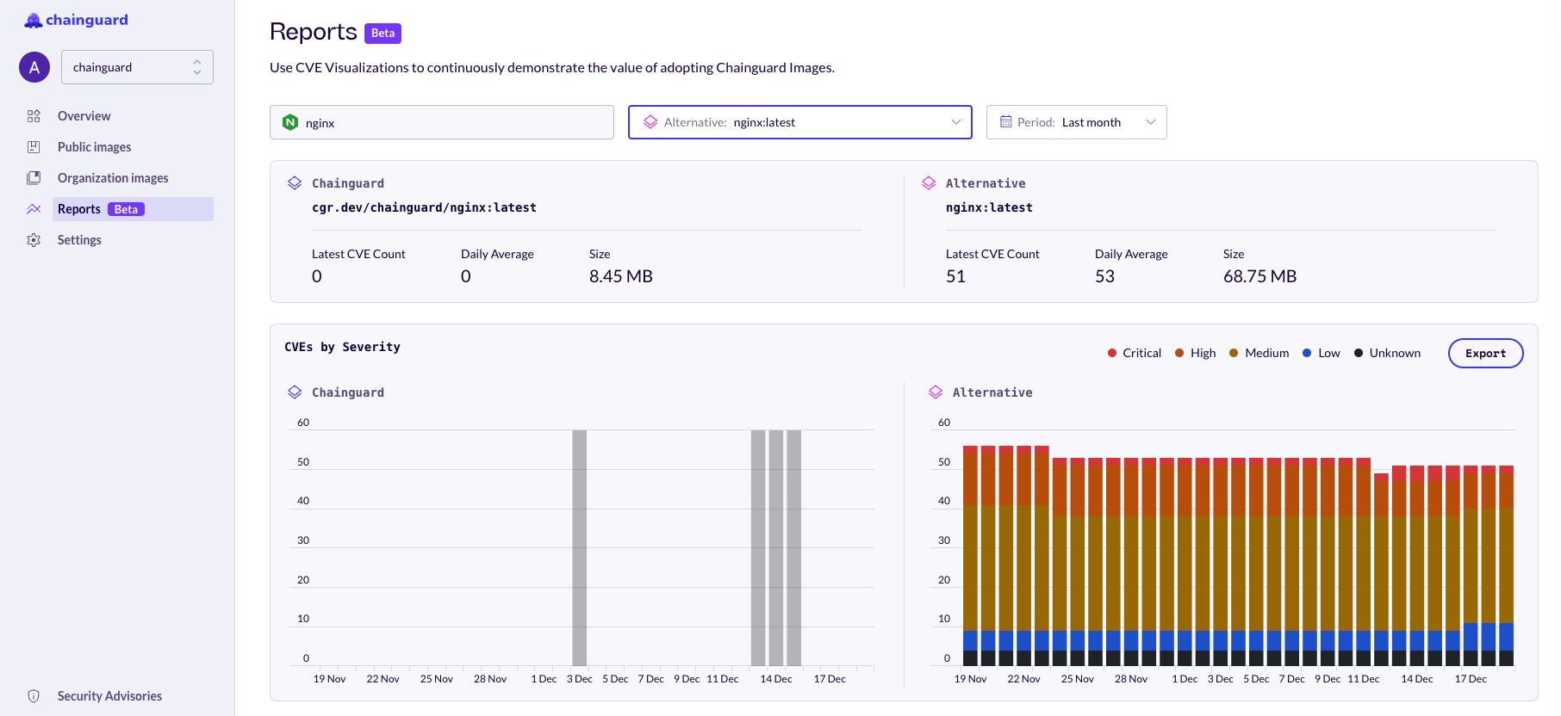Open Organization images page
Screen dimensions: 1561x716
click(113, 178)
